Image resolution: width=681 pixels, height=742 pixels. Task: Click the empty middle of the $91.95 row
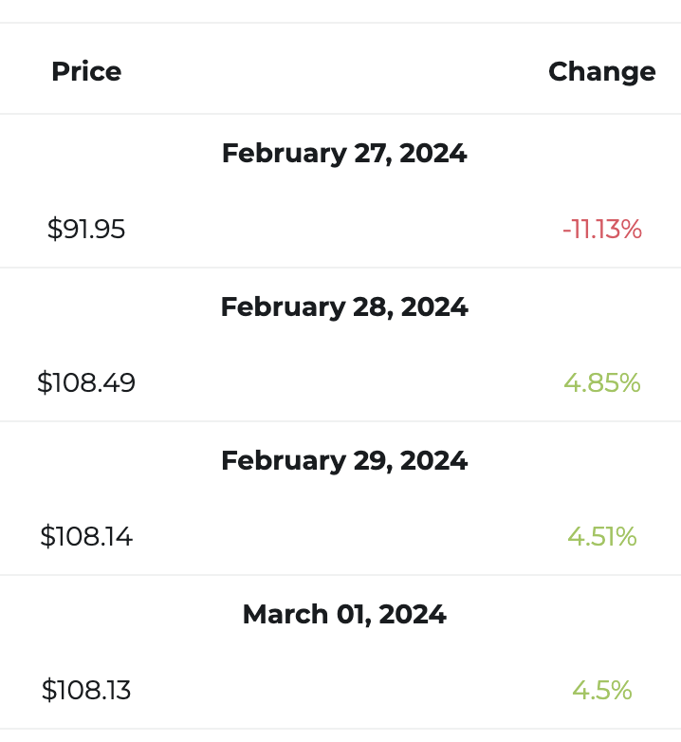[x=341, y=230]
